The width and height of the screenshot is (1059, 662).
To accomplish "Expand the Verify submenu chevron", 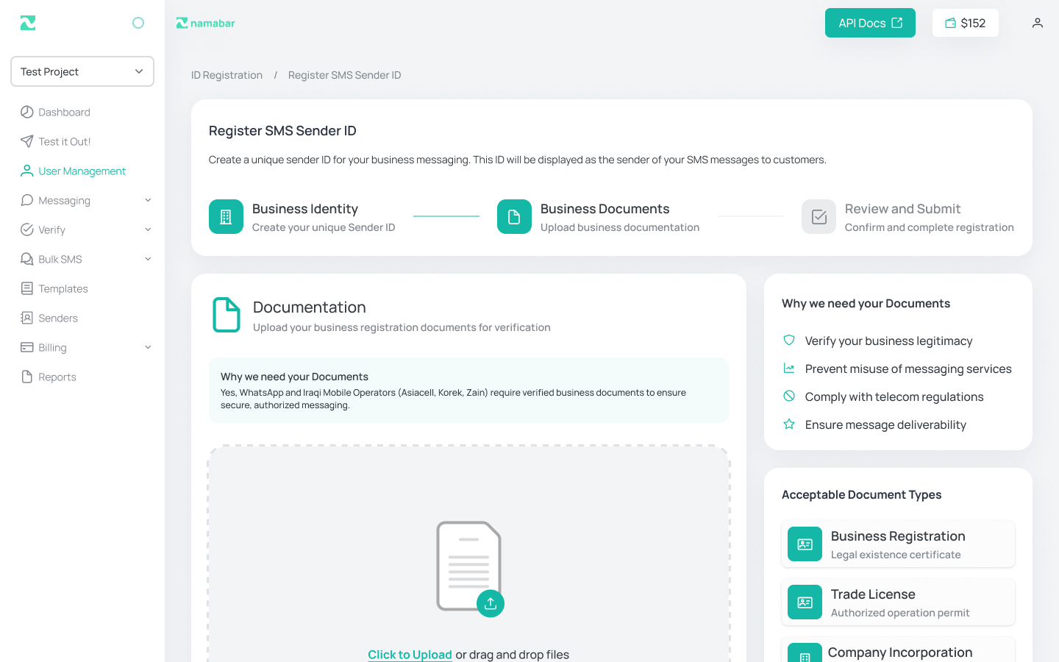I will [148, 229].
